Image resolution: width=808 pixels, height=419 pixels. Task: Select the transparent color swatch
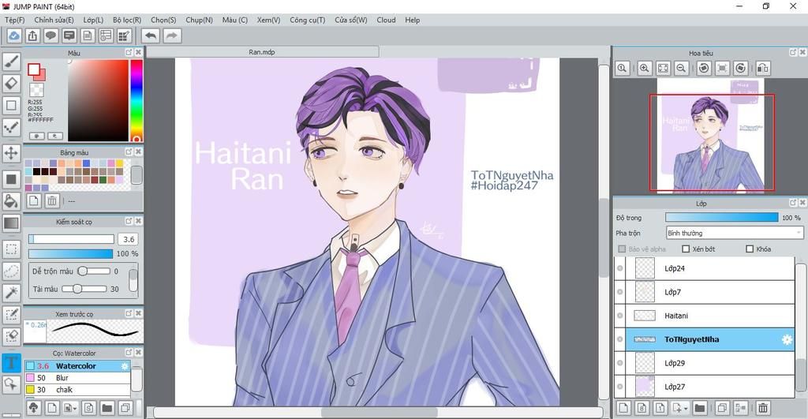(x=36, y=90)
